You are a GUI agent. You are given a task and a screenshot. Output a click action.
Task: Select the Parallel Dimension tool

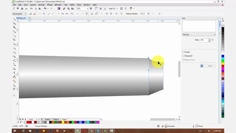[x=14, y=60]
